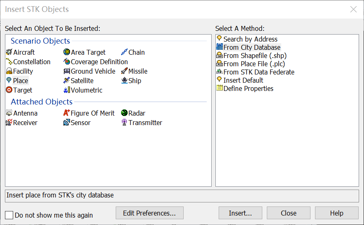Select 'Define Properties' method
This screenshot has width=364, height=225.
(x=248, y=88)
